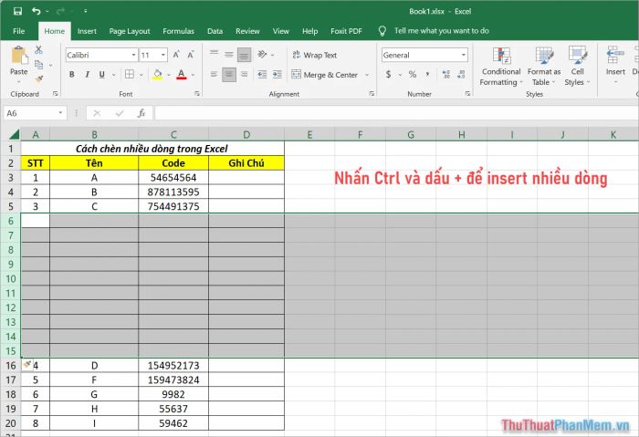Click the Increase Indent icon

coord(278,74)
